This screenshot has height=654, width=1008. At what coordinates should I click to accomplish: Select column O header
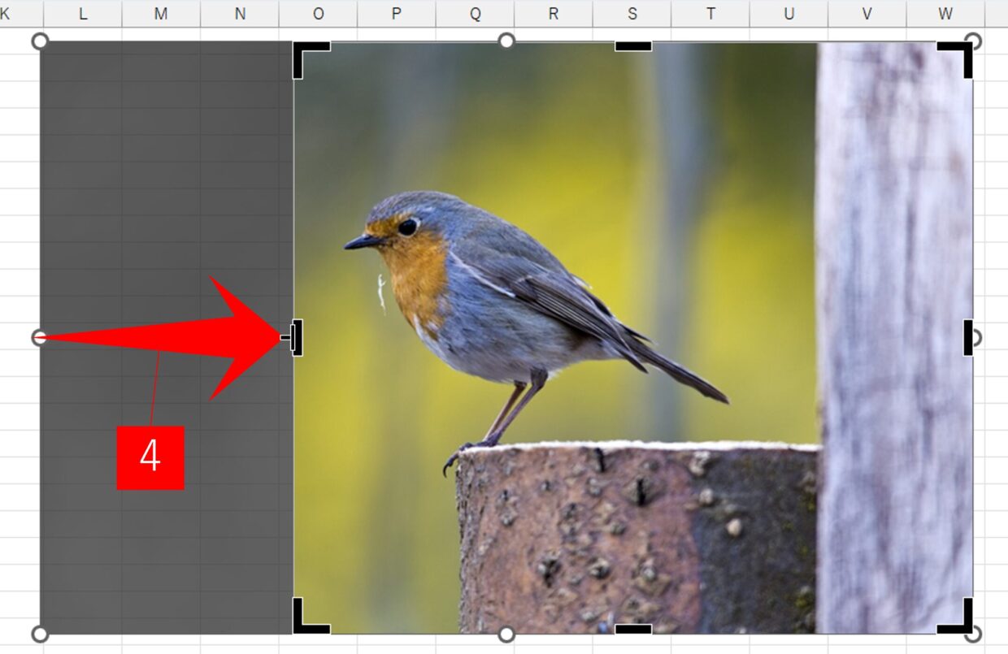318,13
